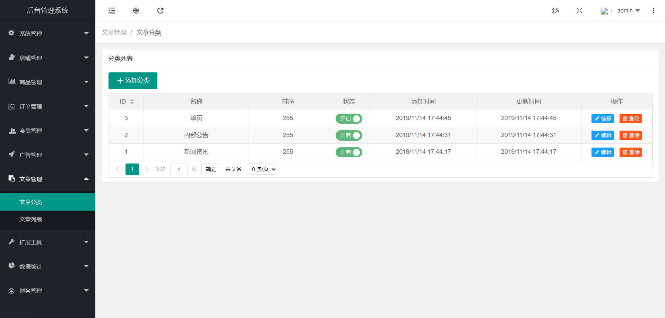Disable status switch for 新闻资讯 category
Viewport: 665px width, 318px height.
pos(349,152)
